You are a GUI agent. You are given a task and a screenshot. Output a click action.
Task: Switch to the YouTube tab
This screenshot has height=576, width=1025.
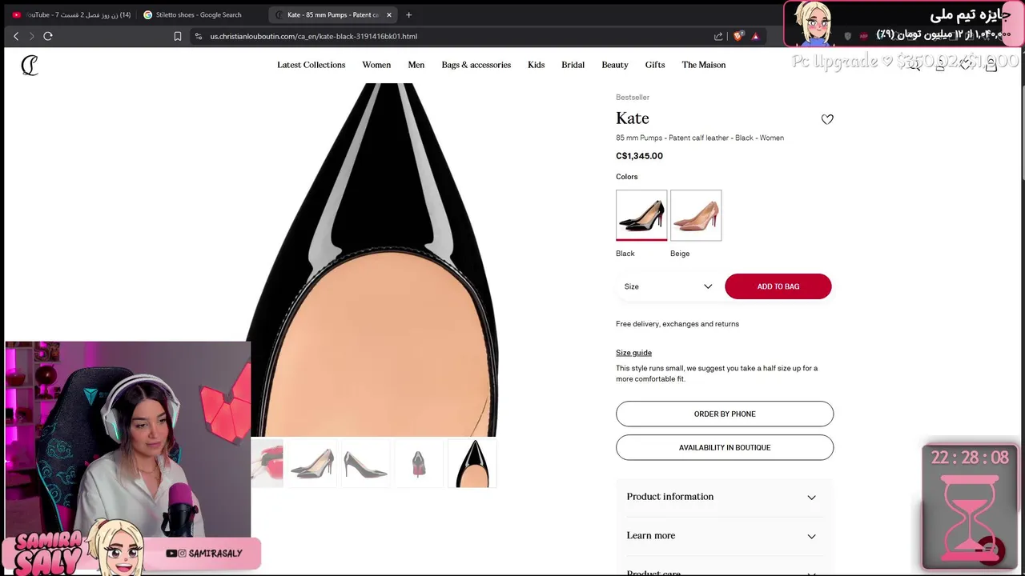click(x=70, y=14)
